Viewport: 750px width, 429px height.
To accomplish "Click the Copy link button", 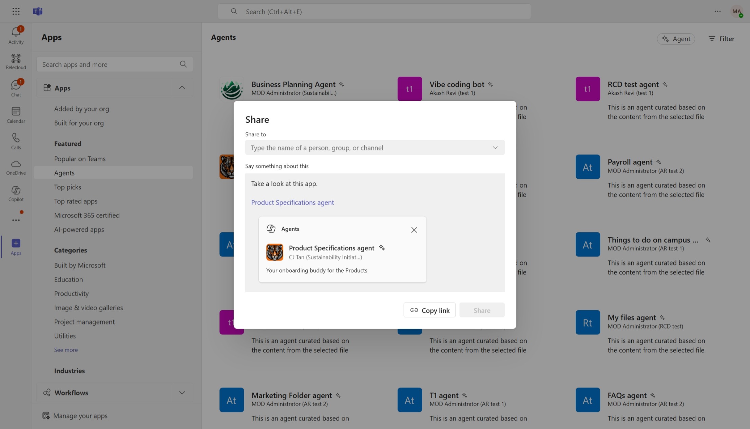I will tap(429, 310).
